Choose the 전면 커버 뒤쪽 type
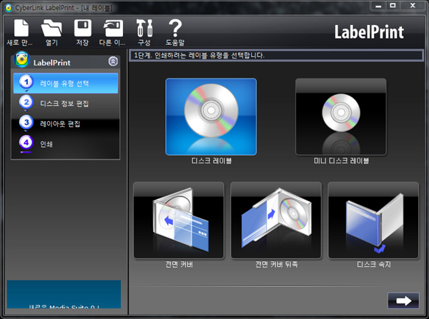This screenshot has width=429, height=319. (276, 220)
